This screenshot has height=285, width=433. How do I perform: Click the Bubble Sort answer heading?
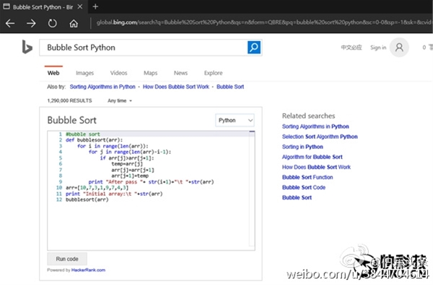[x=71, y=120]
